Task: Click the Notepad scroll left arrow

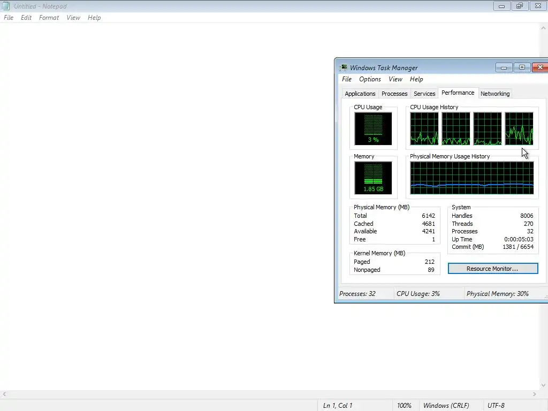Action: 4,394
